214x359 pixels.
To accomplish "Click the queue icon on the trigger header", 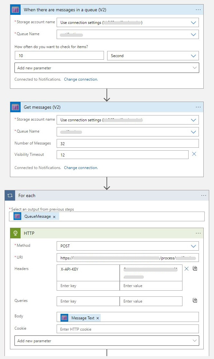I will [x=15, y=10].
